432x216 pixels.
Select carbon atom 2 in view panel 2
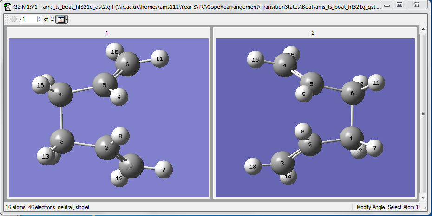pyautogui.click(x=310, y=145)
